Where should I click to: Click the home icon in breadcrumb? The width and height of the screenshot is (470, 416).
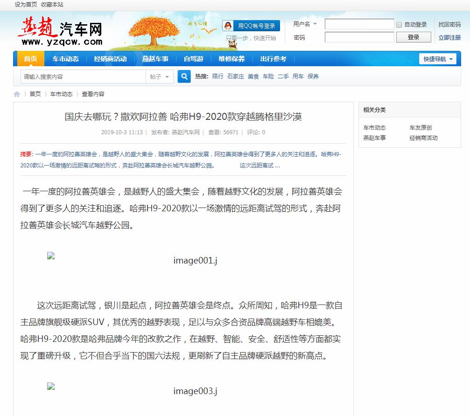point(17,94)
